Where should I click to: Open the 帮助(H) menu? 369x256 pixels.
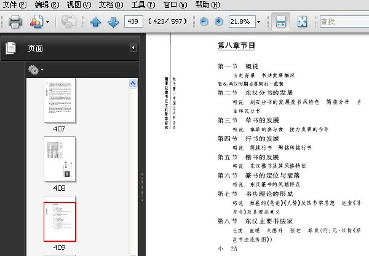[207, 5]
